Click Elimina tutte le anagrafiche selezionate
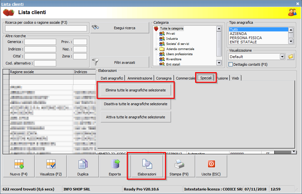The width and height of the screenshot is (302, 194). tap(135, 90)
